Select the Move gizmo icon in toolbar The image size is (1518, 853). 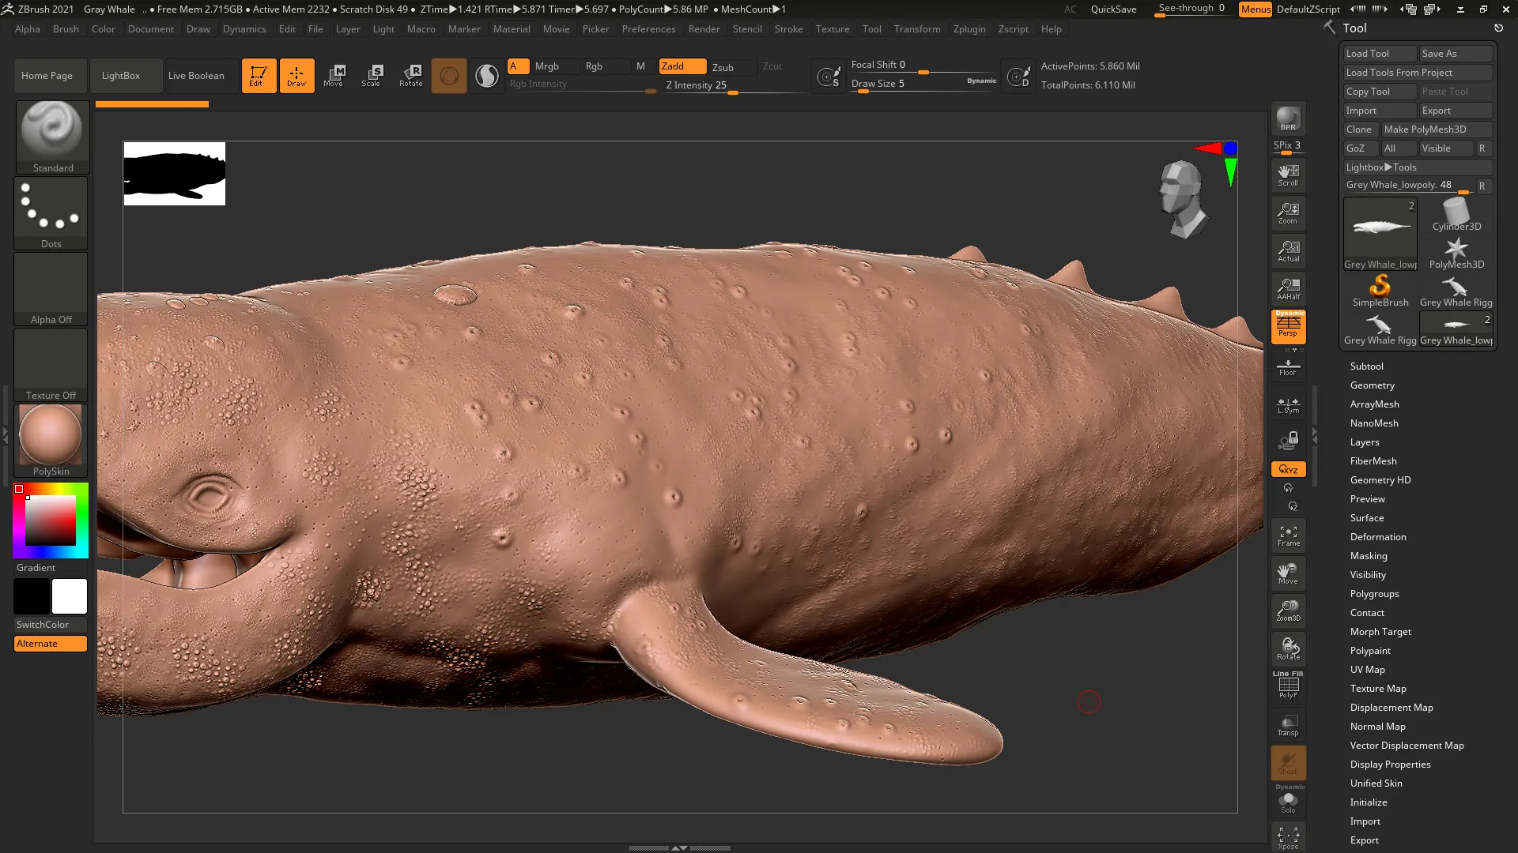pos(334,76)
